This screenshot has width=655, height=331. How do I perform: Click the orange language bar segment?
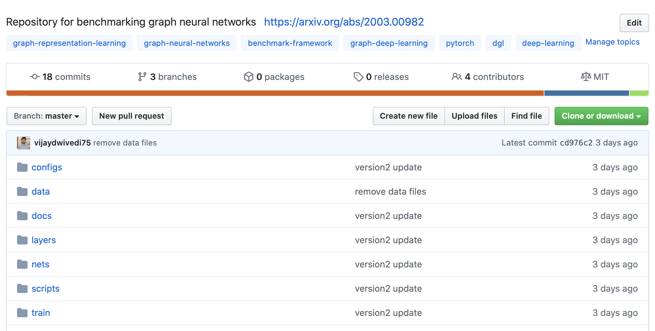click(x=275, y=93)
